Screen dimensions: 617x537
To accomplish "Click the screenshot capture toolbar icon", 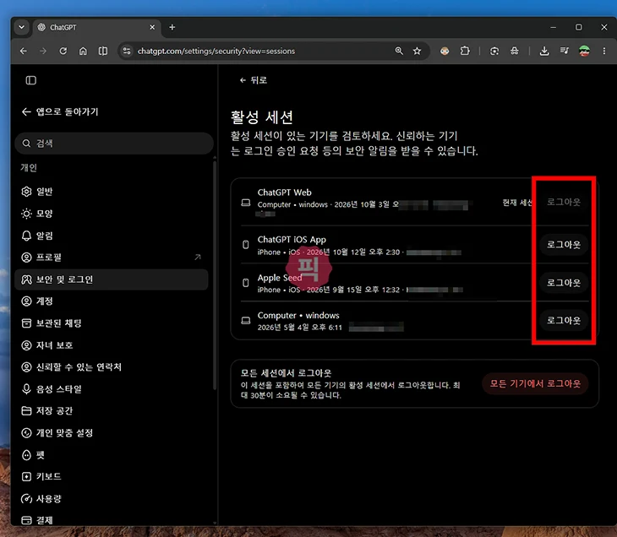I will (x=494, y=52).
